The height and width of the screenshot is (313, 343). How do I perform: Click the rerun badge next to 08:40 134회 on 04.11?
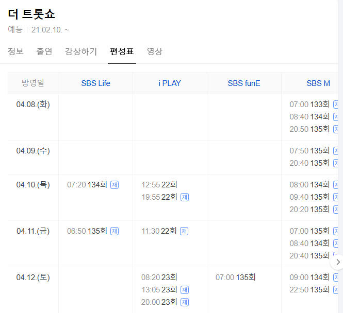pos(336,244)
